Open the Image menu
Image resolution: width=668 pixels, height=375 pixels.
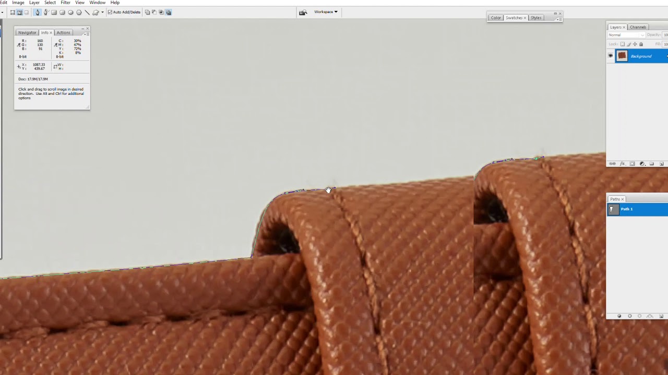click(x=18, y=3)
